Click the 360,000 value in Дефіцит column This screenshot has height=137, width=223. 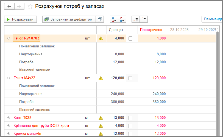117,102
